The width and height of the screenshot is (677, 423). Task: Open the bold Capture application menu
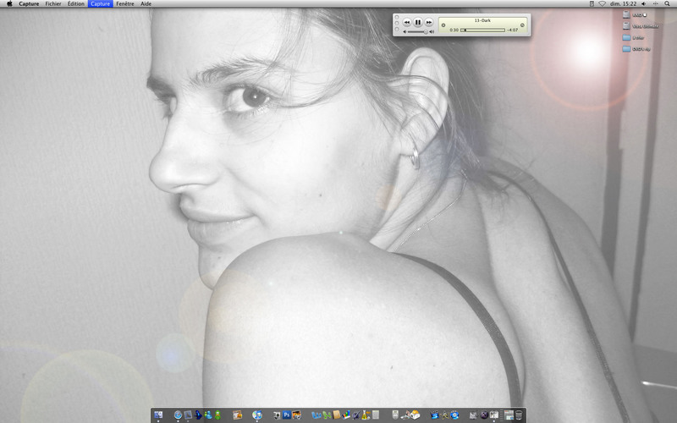coord(29,3)
